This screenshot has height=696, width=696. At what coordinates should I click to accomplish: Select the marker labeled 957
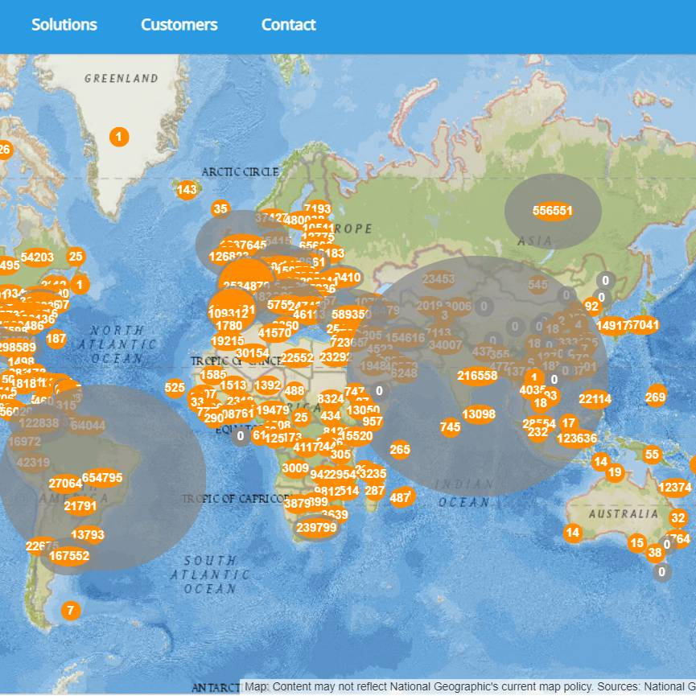[373, 422]
